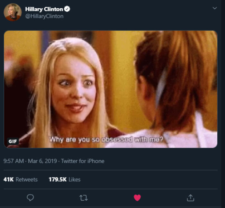
Task: Click the blue verified badge
Action: (x=67, y=9)
